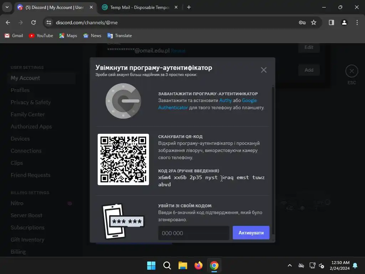Open the Maps bookmark
Screen dimensions: 365x274
(x=68, y=36)
